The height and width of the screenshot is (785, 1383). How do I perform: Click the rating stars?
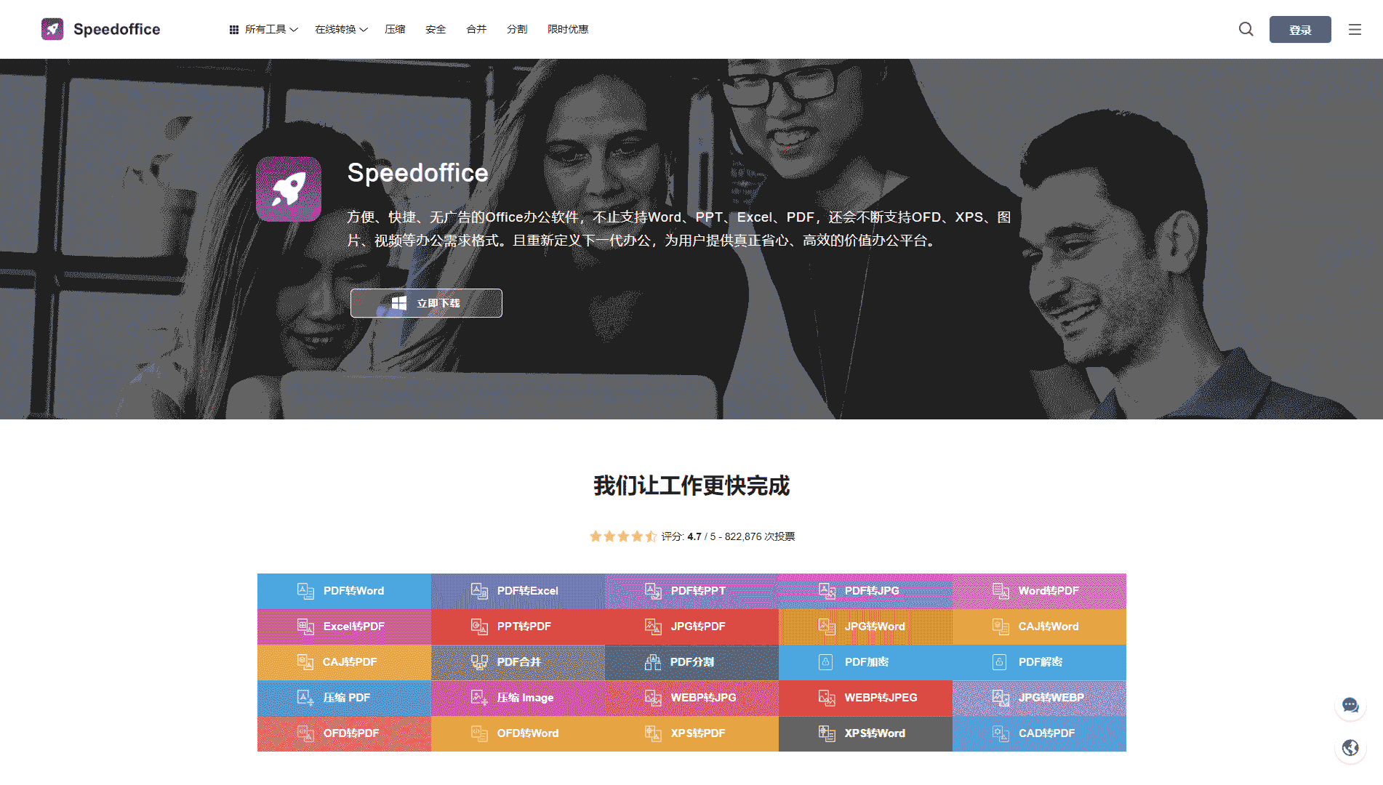[623, 536]
